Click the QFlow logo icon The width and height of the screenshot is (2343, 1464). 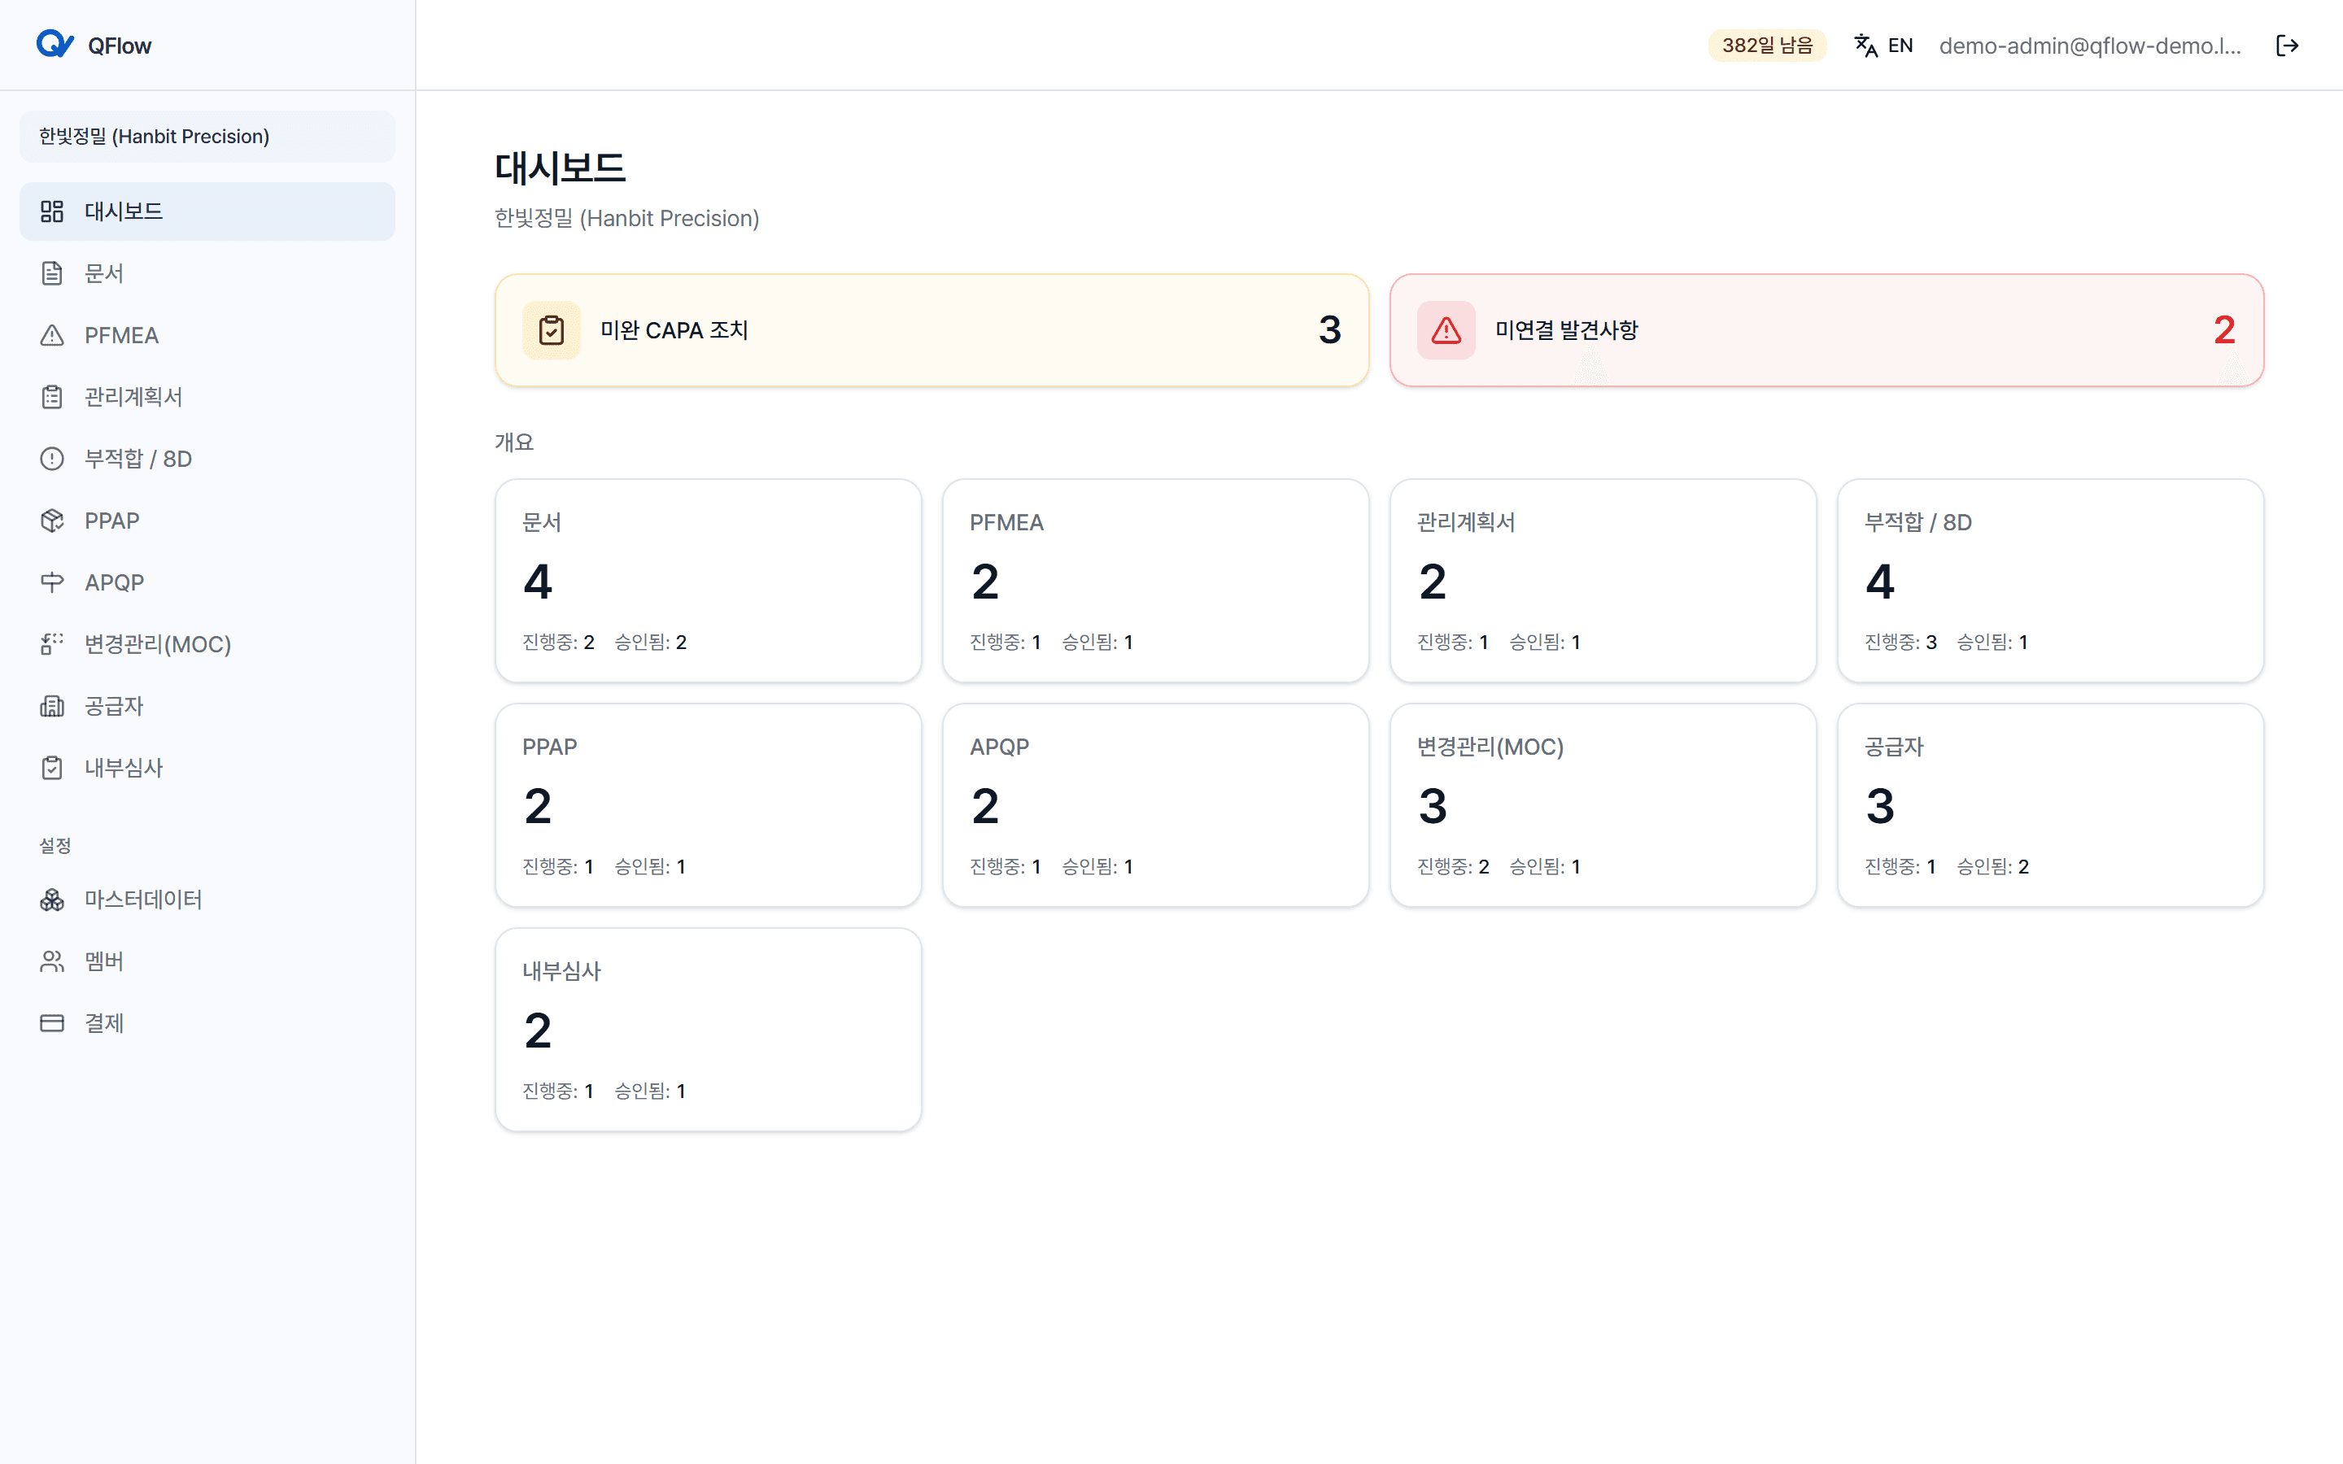pyautogui.click(x=55, y=45)
